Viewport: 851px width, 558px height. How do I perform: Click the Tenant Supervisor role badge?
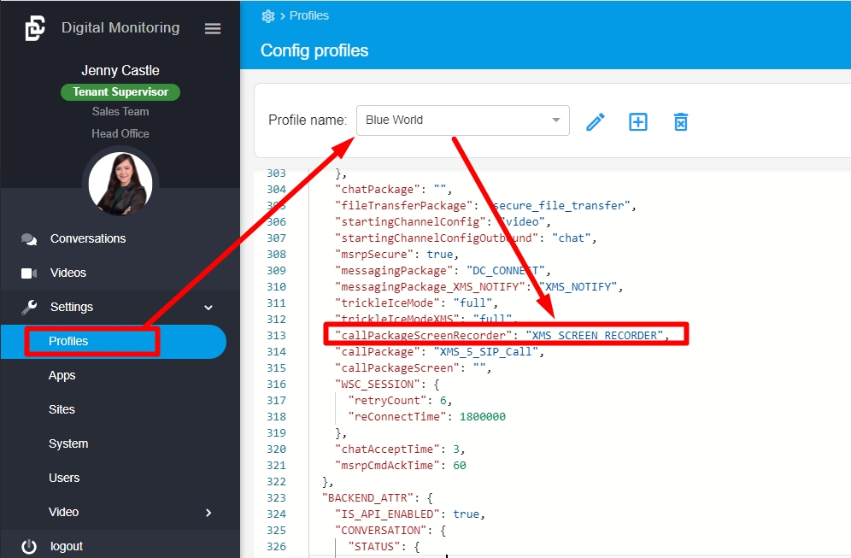(120, 91)
